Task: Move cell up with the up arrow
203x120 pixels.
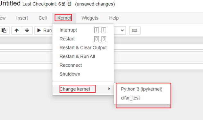Action: coord(17,30)
